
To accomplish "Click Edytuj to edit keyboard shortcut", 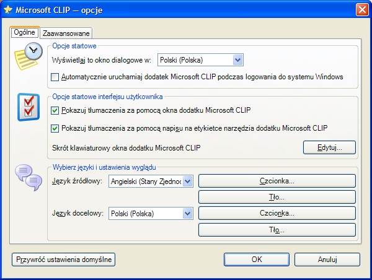I will click(329, 147).
